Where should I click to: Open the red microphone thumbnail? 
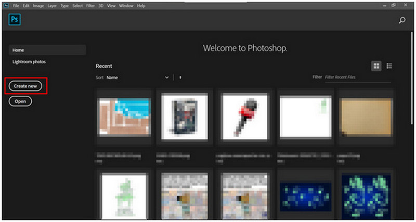pyautogui.click(x=245, y=116)
